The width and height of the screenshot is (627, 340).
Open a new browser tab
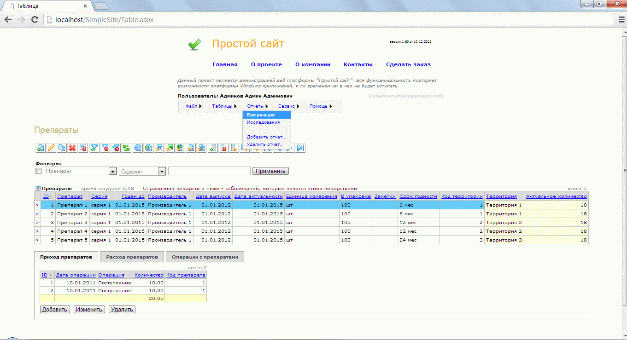101,6
